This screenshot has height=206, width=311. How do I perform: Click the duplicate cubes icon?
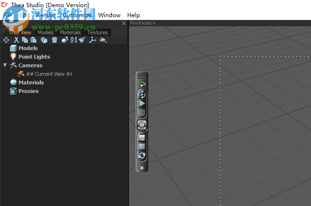pyautogui.click(x=44, y=40)
